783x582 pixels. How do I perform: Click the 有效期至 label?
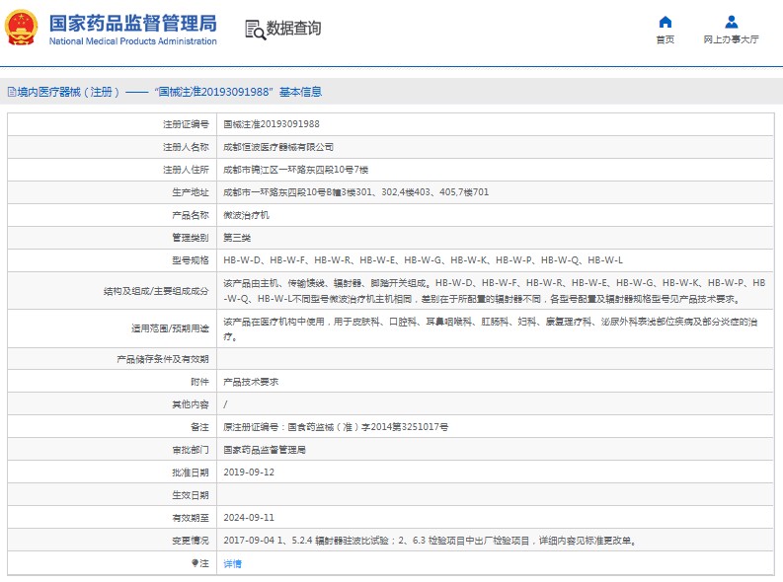pyautogui.click(x=191, y=518)
